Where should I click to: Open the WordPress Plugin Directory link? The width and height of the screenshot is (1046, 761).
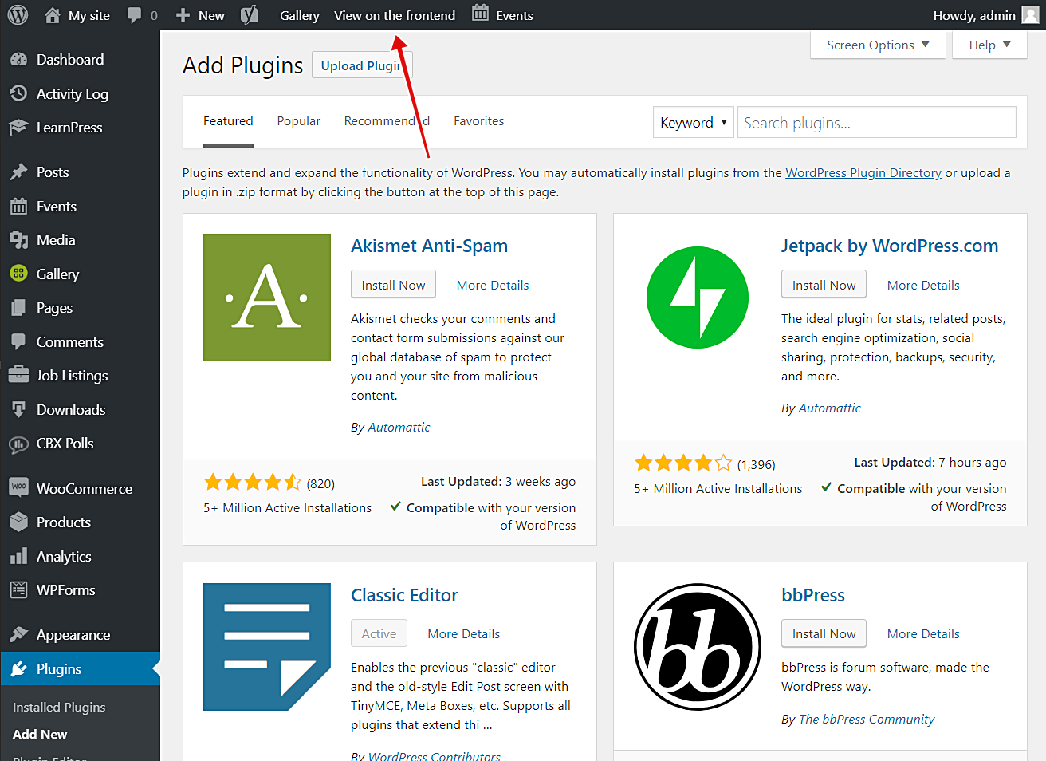click(x=863, y=173)
